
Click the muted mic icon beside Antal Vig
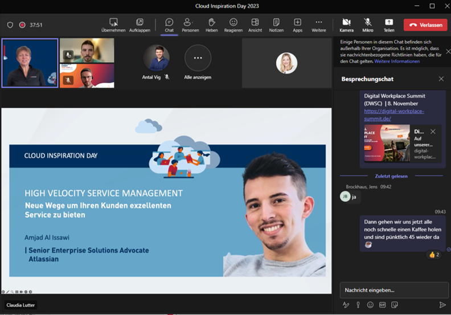tap(167, 77)
